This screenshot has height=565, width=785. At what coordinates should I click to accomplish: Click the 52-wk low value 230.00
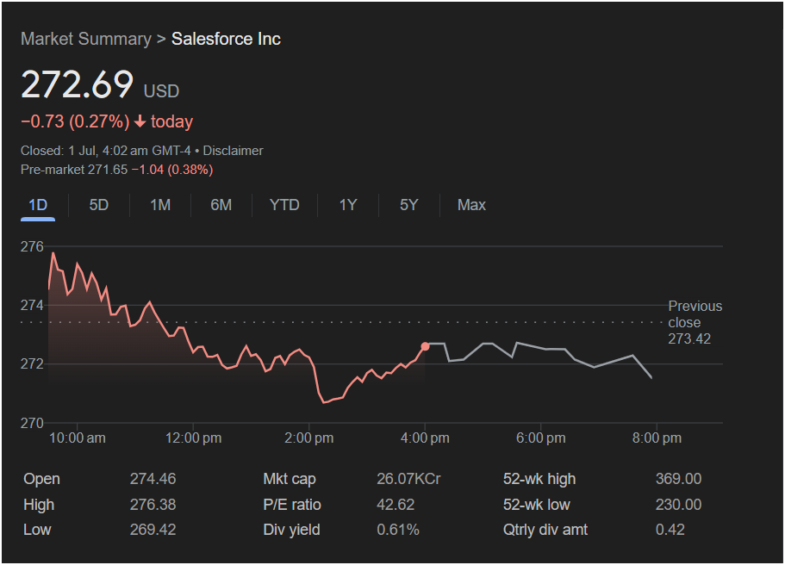(x=678, y=505)
